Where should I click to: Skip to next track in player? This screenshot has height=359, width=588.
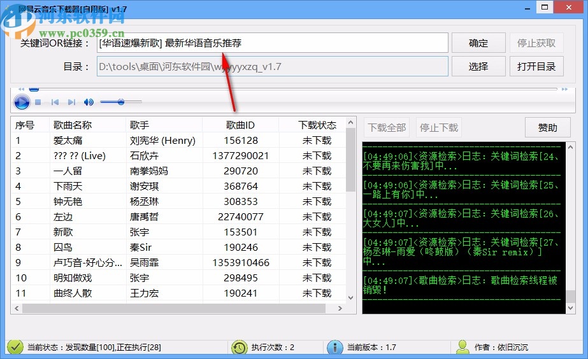tap(71, 102)
